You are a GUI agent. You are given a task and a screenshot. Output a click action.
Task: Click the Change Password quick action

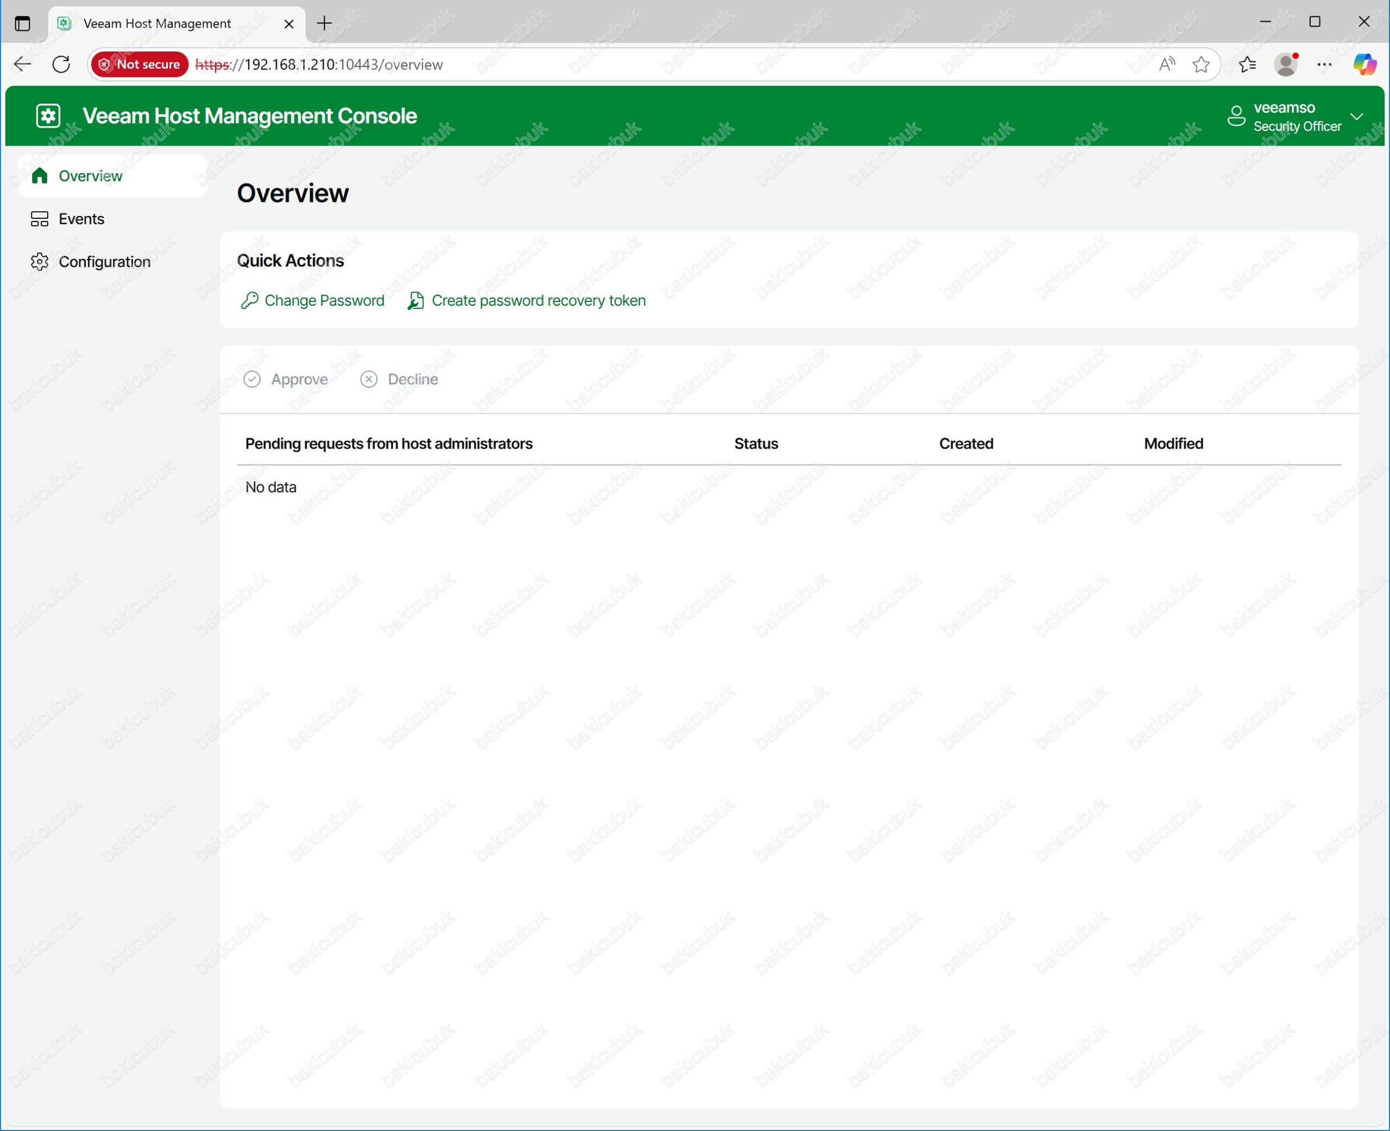pos(313,300)
